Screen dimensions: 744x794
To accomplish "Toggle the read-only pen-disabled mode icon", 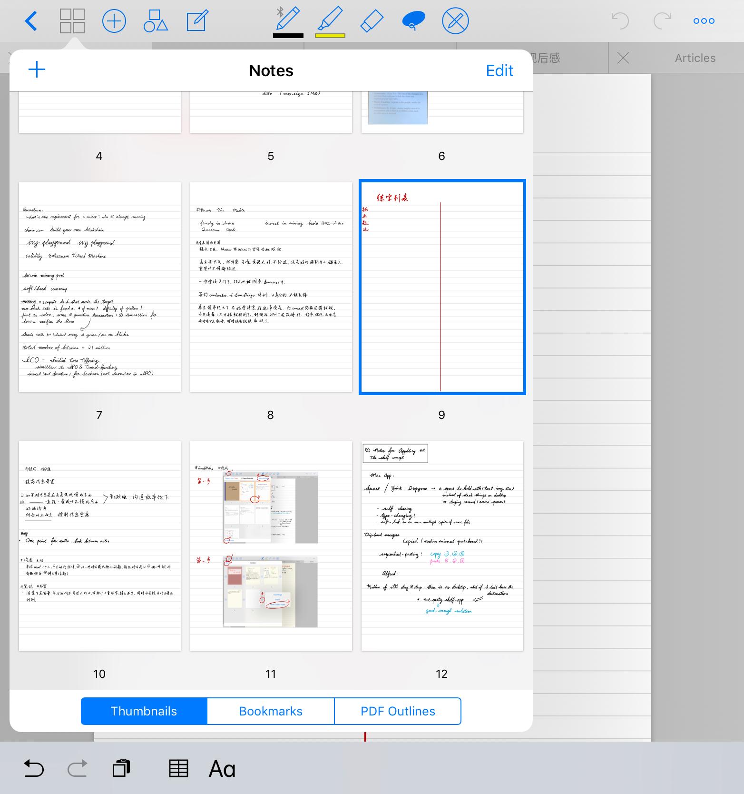I will point(455,21).
